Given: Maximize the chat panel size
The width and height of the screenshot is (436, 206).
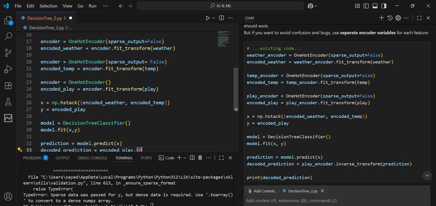Looking at the screenshot, I should (419, 18).
